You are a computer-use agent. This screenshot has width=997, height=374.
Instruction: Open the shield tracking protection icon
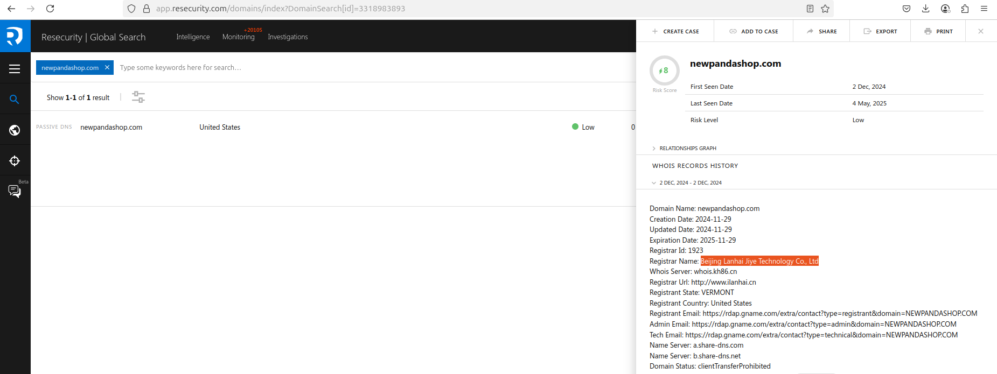pos(131,9)
